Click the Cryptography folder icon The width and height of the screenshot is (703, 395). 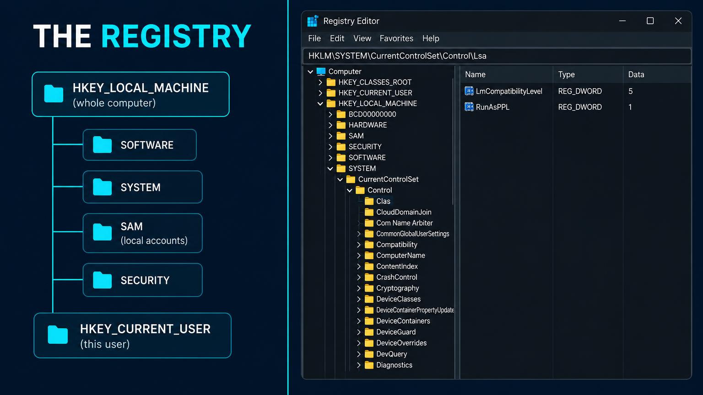(x=369, y=288)
